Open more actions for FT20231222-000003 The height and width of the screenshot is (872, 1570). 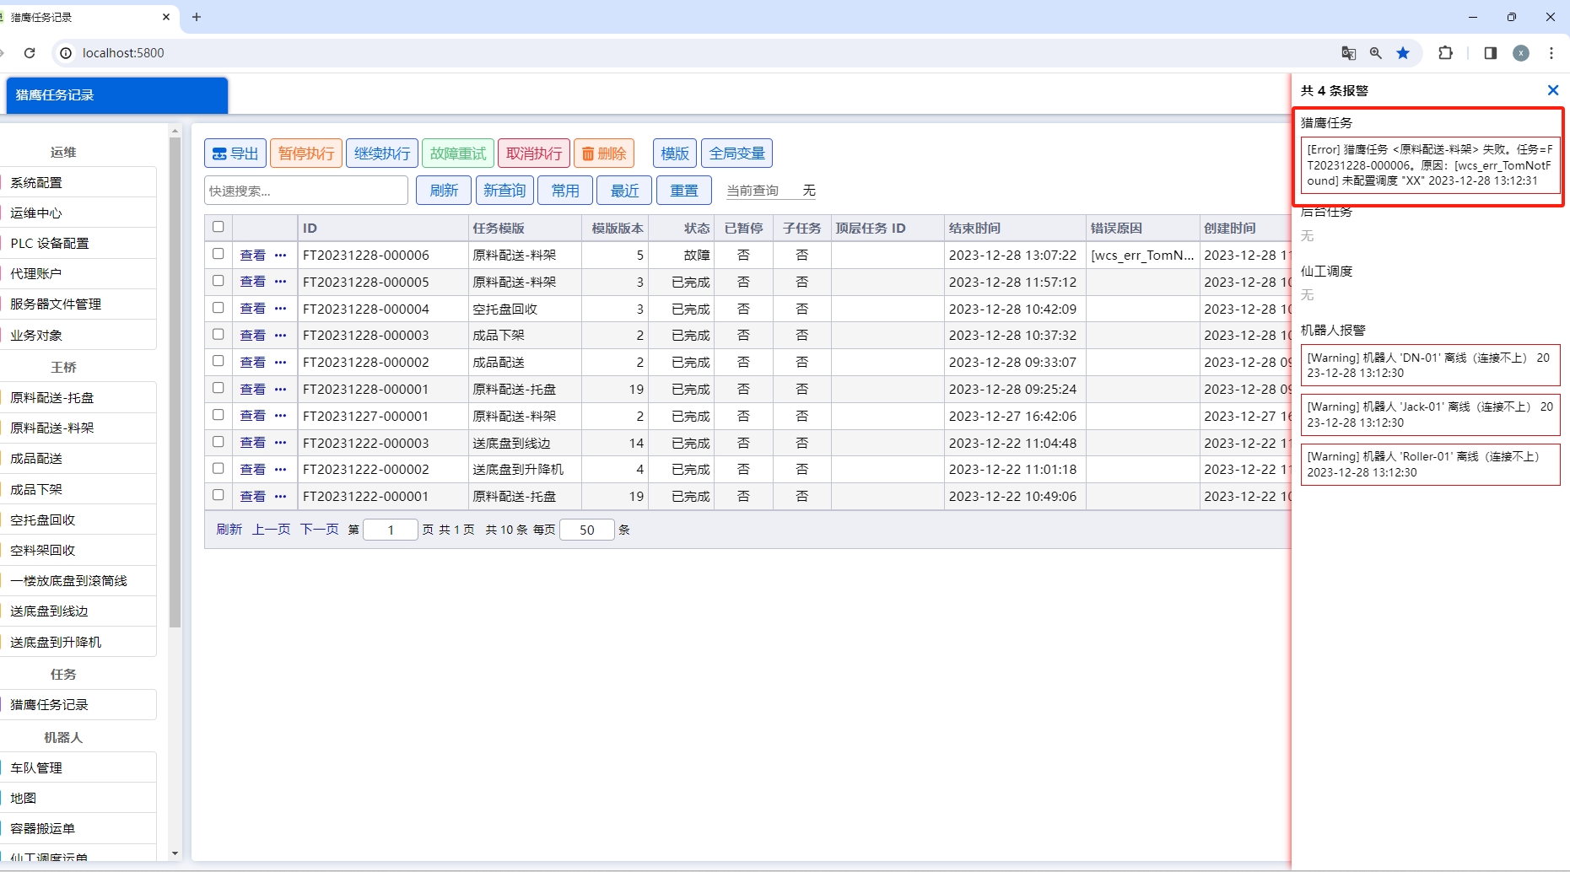[281, 443]
